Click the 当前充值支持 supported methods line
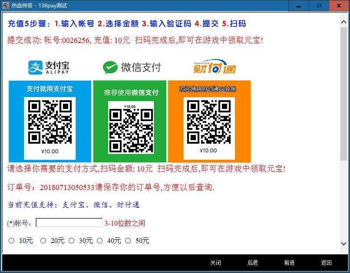The width and height of the screenshot is (350, 273). (x=74, y=205)
